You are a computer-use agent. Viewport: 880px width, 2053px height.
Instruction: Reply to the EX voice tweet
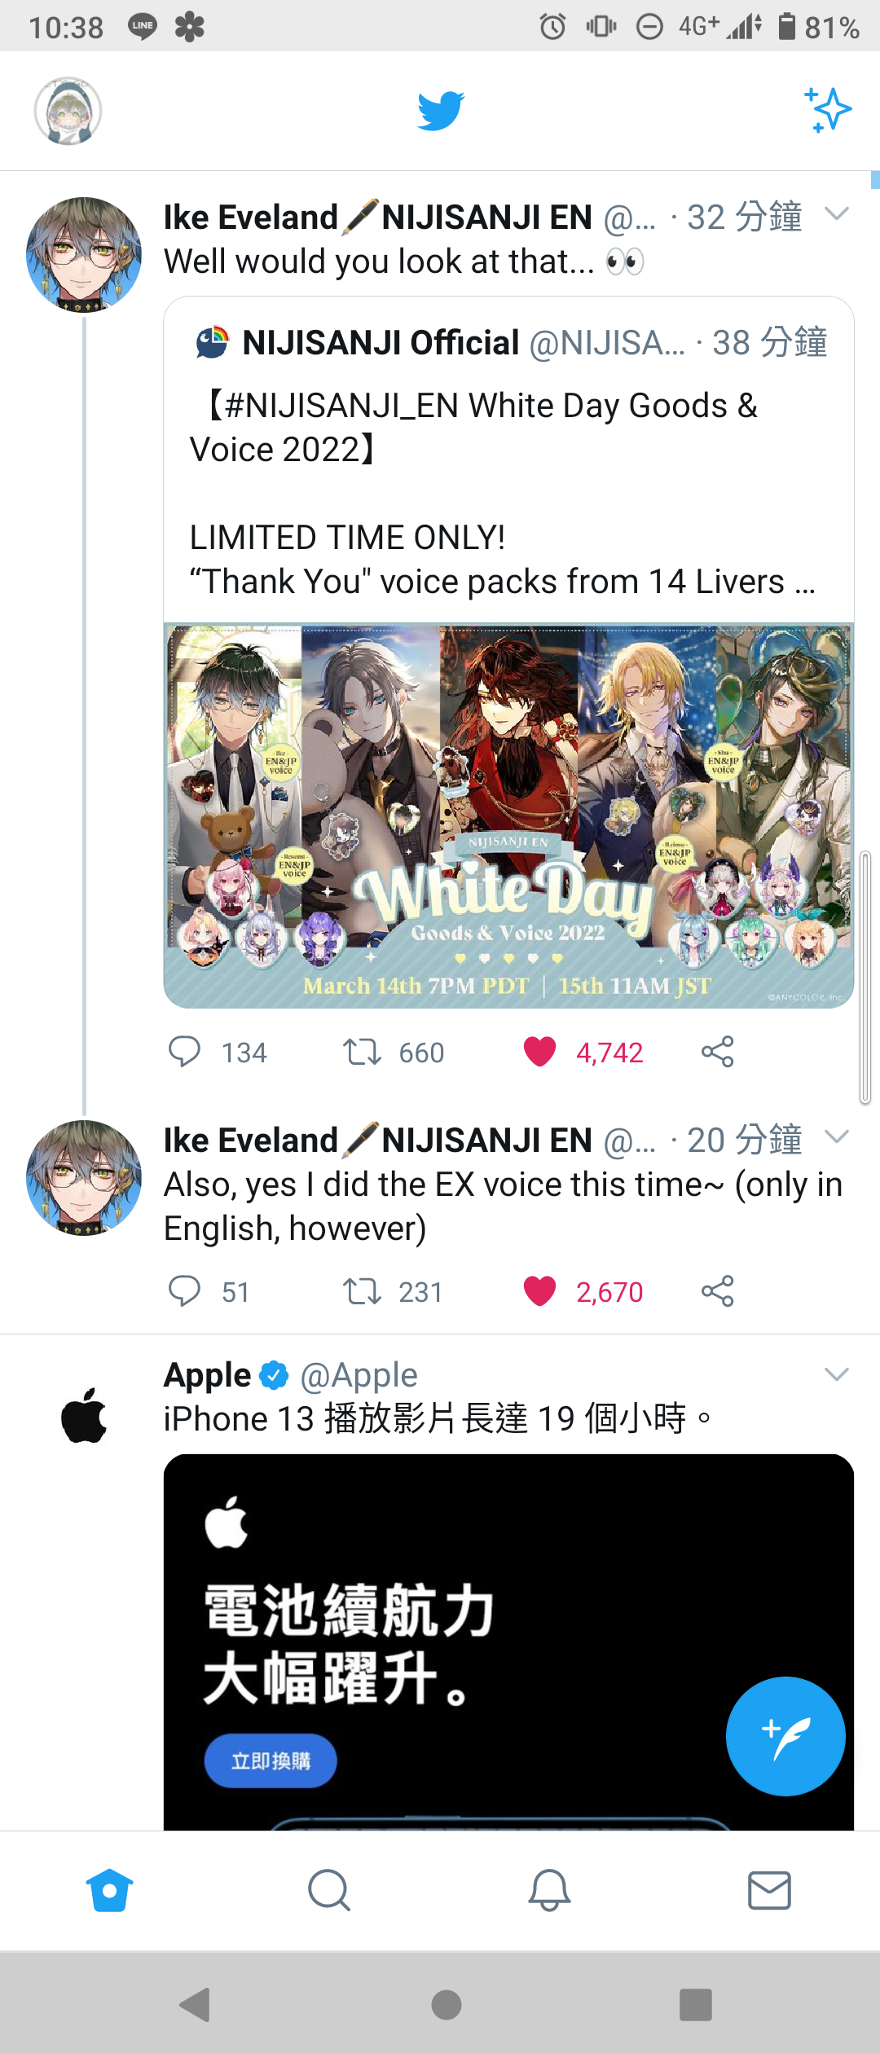[x=184, y=1291]
